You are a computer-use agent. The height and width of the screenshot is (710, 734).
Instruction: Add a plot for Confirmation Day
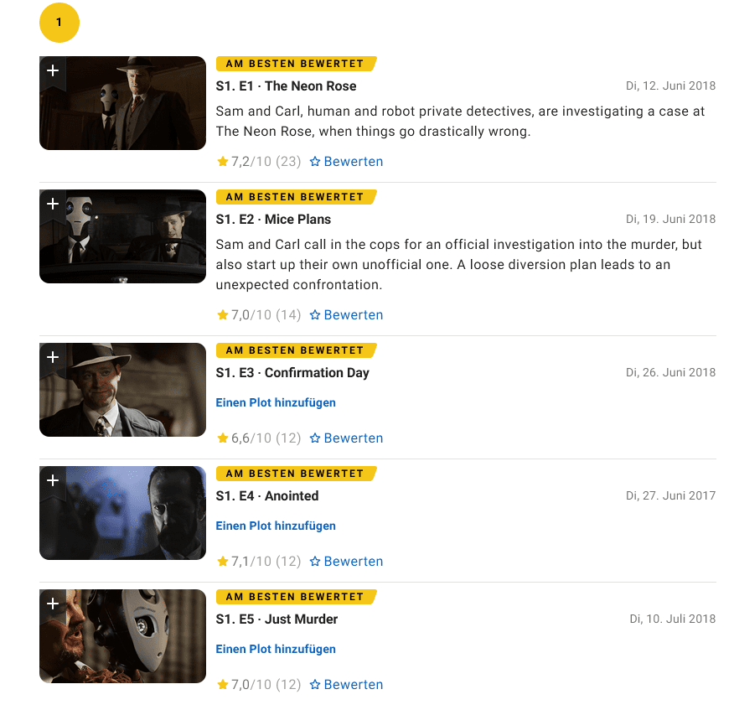pyautogui.click(x=276, y=402)
